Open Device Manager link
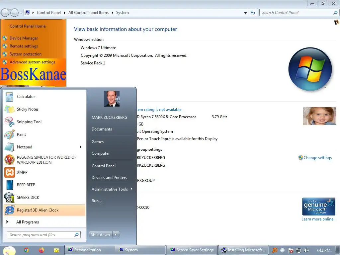340x255 pixels. coord(24,38)
